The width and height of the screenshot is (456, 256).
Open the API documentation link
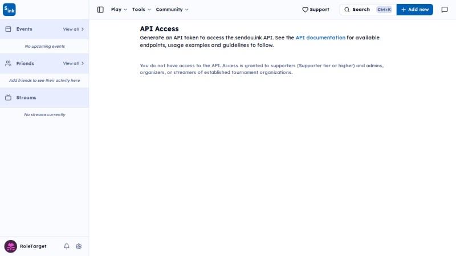click(x=320, y=38)
